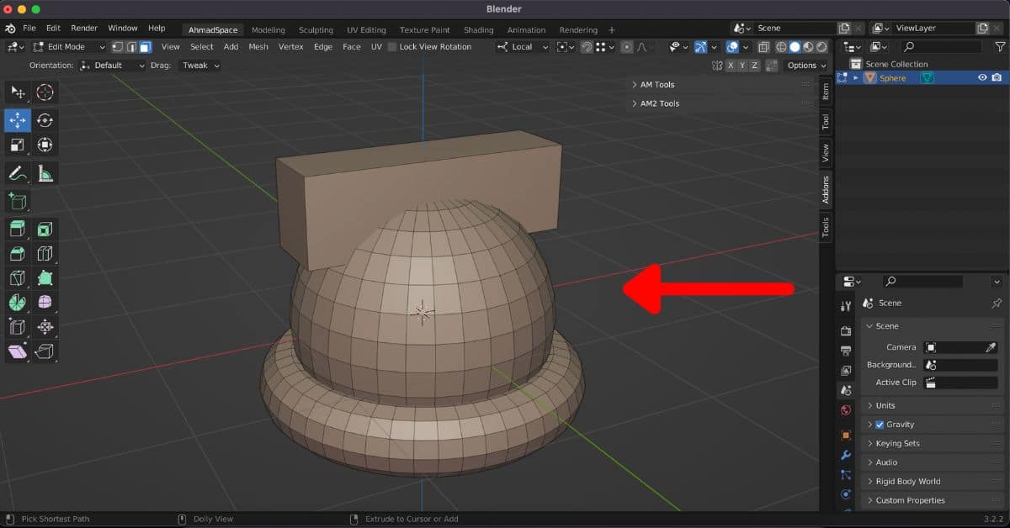This screenshot has height=528, width=1010.
Task: Open the Edit Mode dropdown
Action: tap(68, 47)
